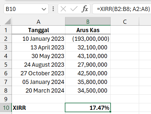
Task: Open the Insert Function fx icon
Action: 85,9
